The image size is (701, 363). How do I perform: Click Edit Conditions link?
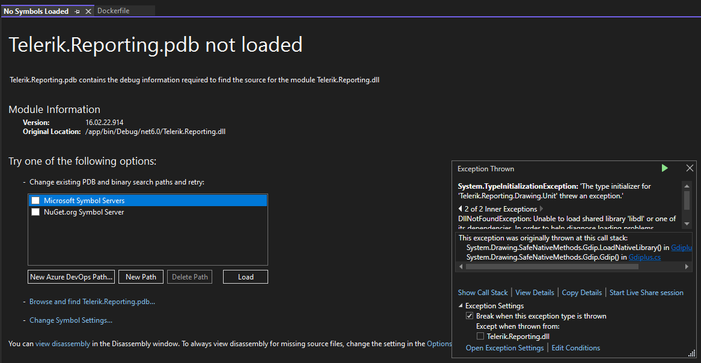[x=576, y=348]
